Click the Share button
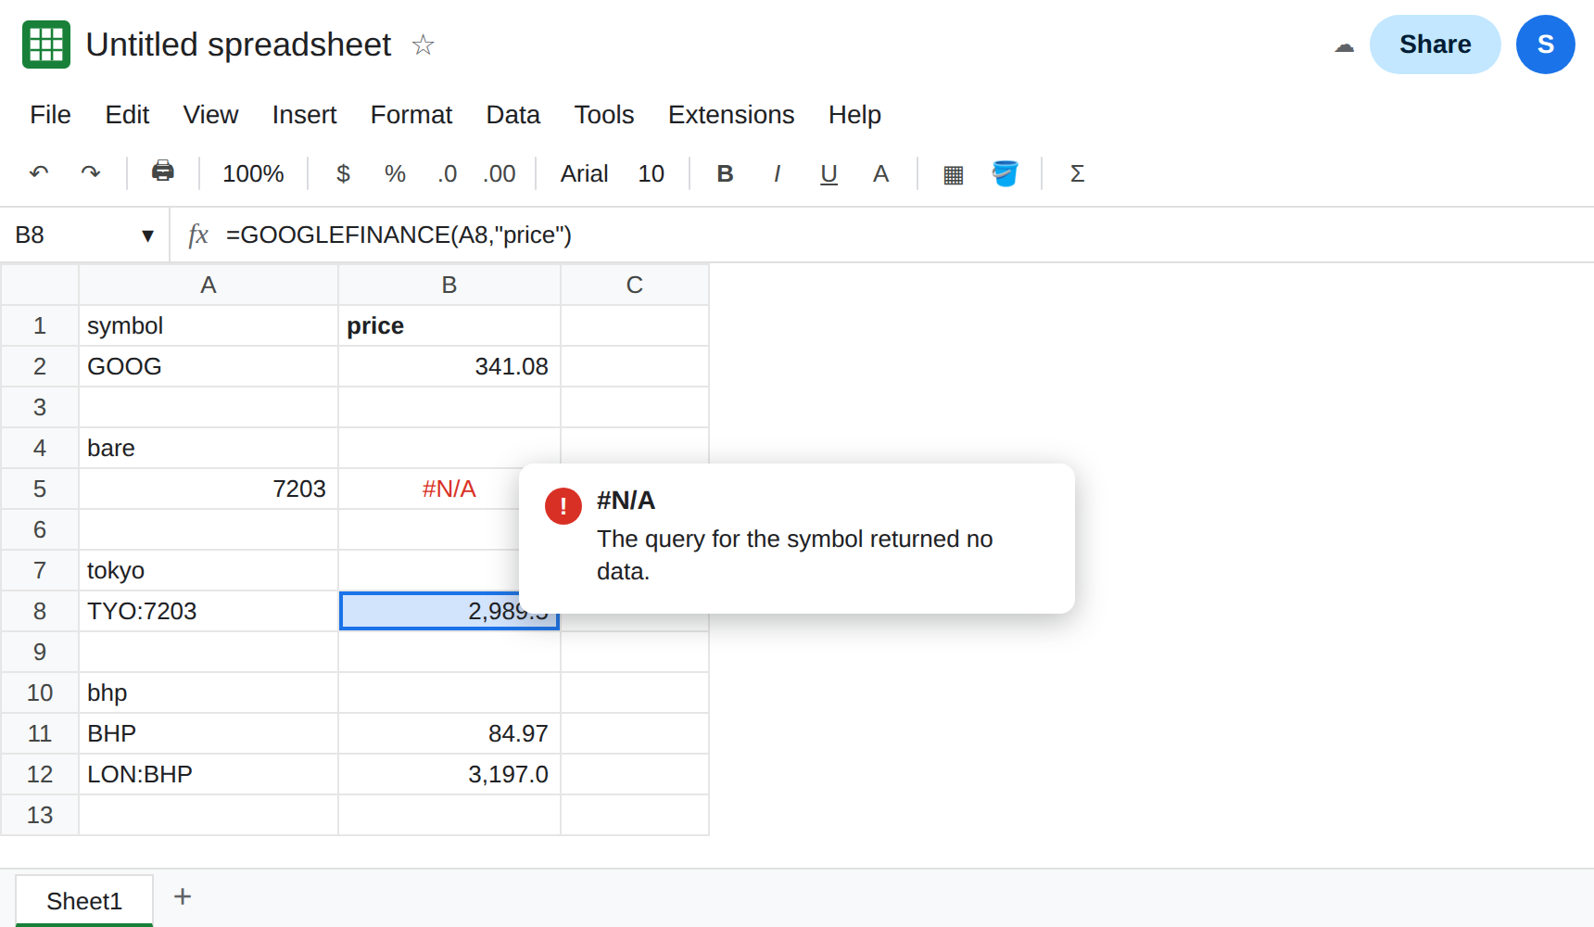Image resolution: width=1594 pixels, height=927 pixels. click(x=1435, y=44)
